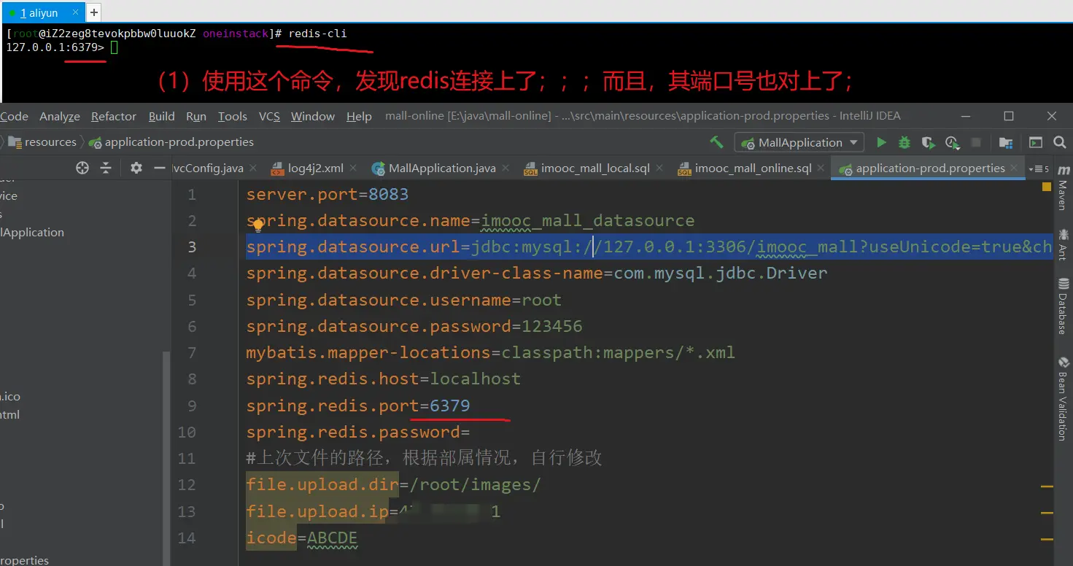Switch to imooc_mall_local.sql tab
Screen dimensions: 1073x566
point(594,168)
